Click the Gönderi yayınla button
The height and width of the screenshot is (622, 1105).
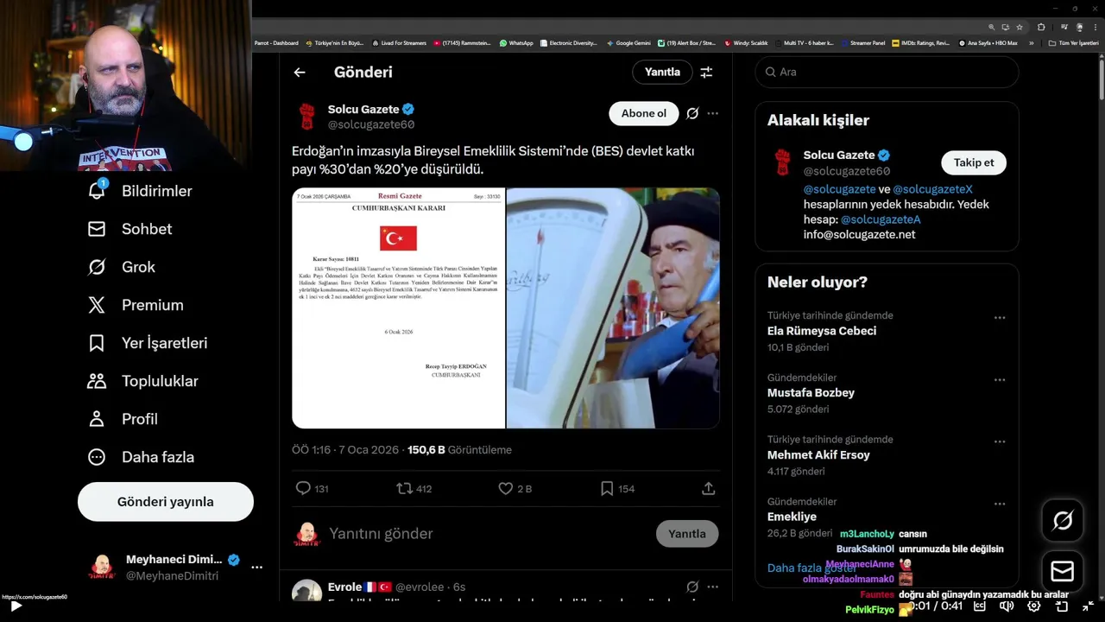(166, 502)
